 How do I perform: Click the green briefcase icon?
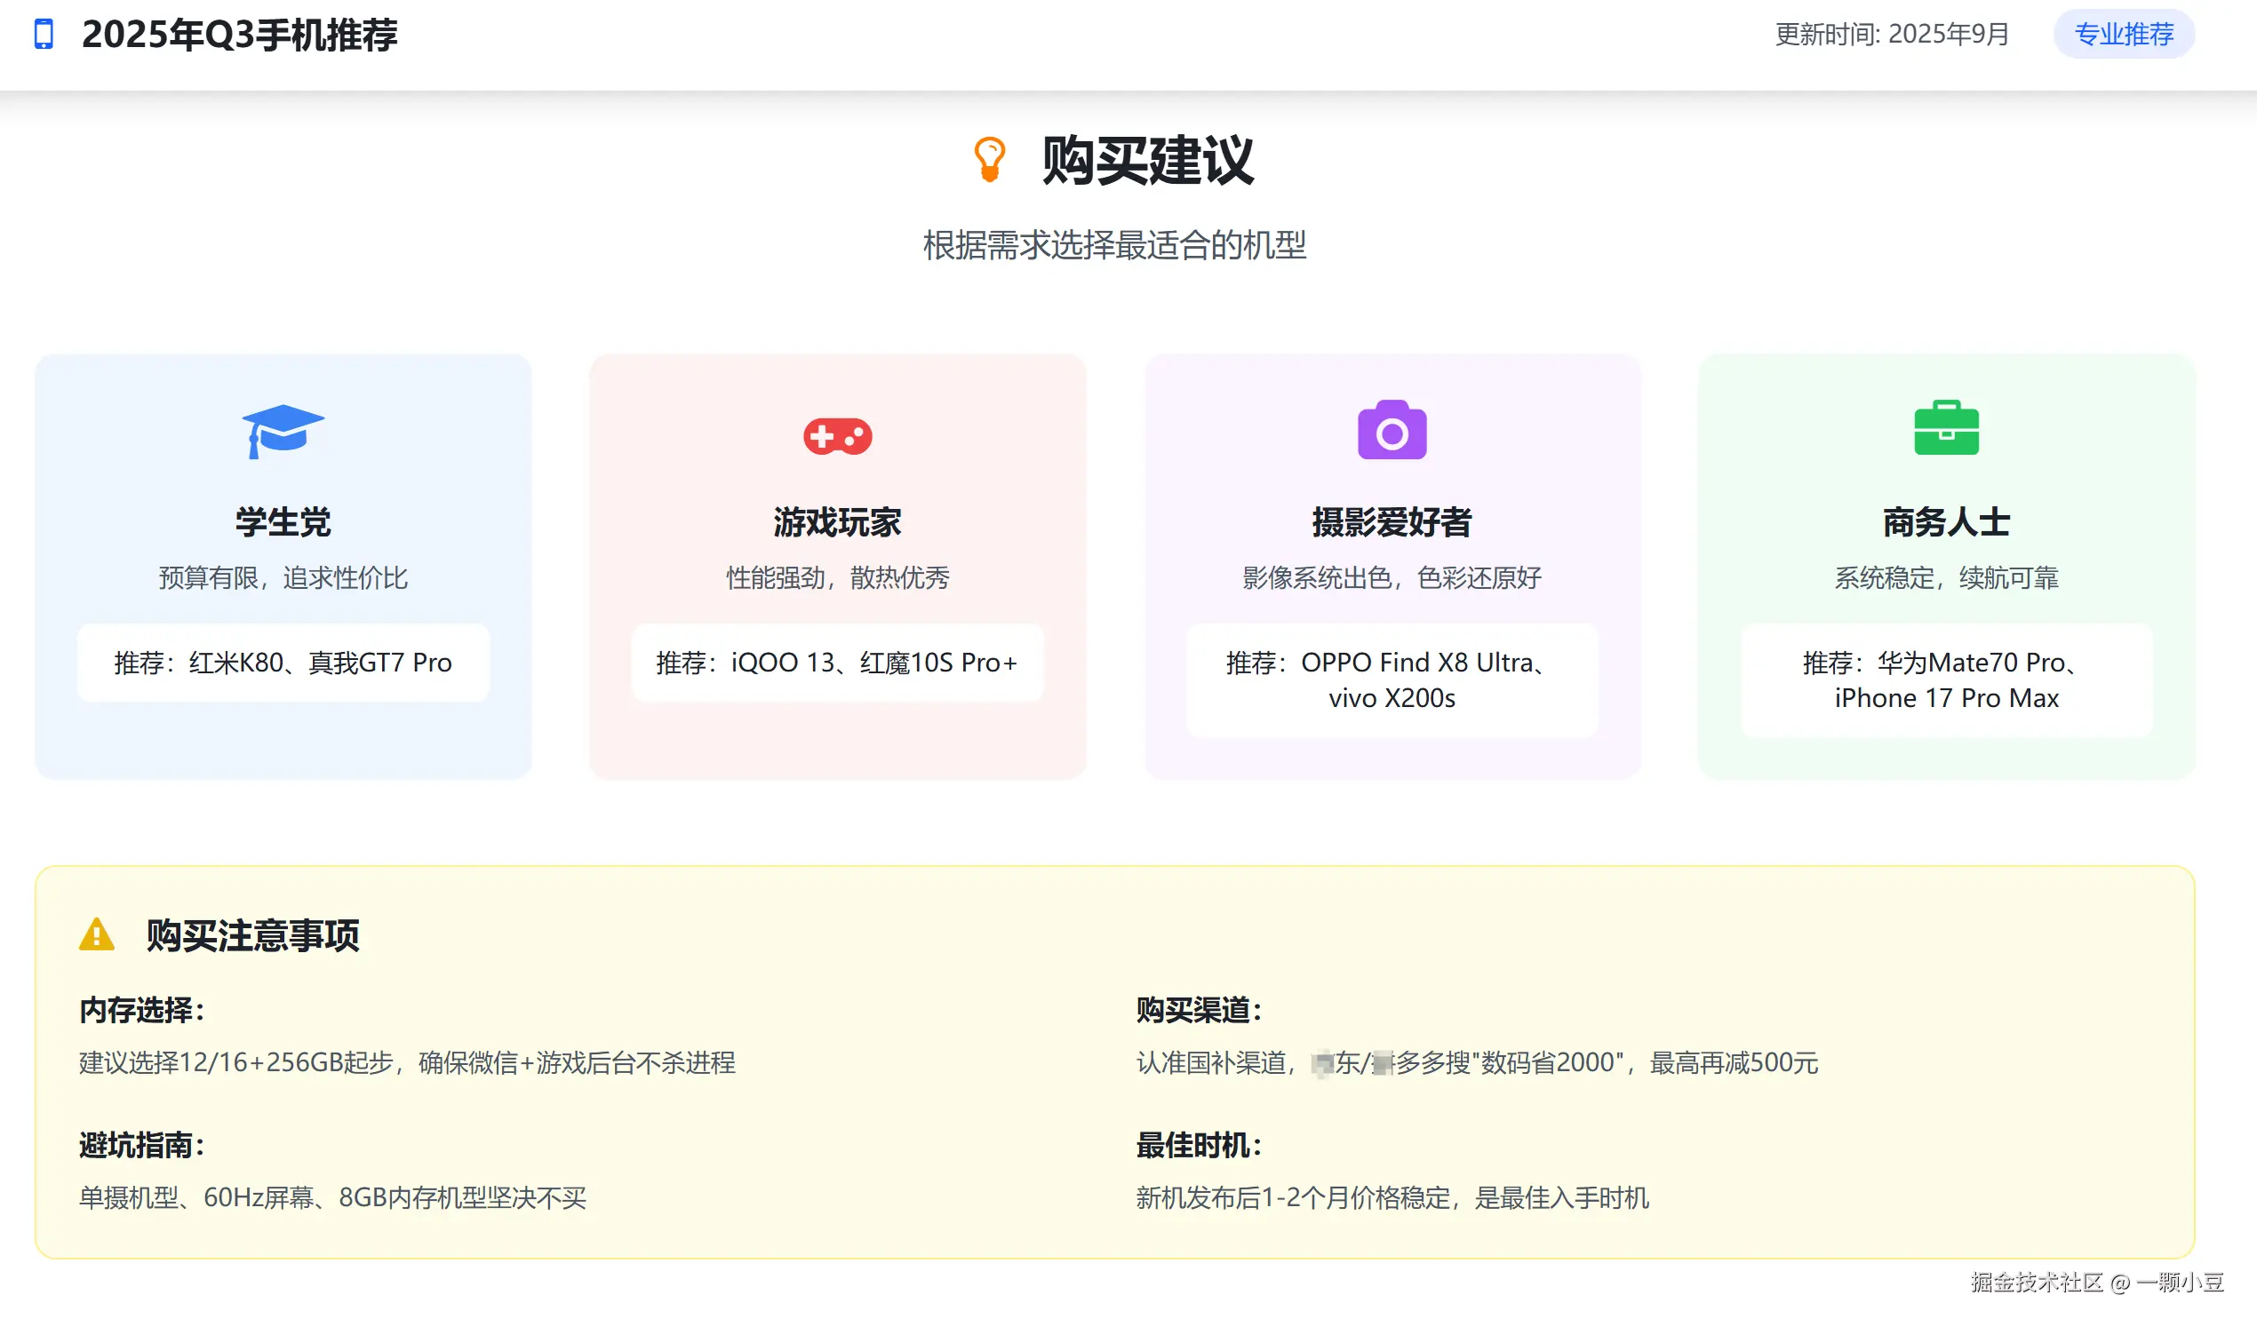1946,428
